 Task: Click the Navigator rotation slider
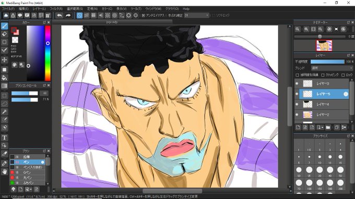pyautogui.click(x=319, y=36)
